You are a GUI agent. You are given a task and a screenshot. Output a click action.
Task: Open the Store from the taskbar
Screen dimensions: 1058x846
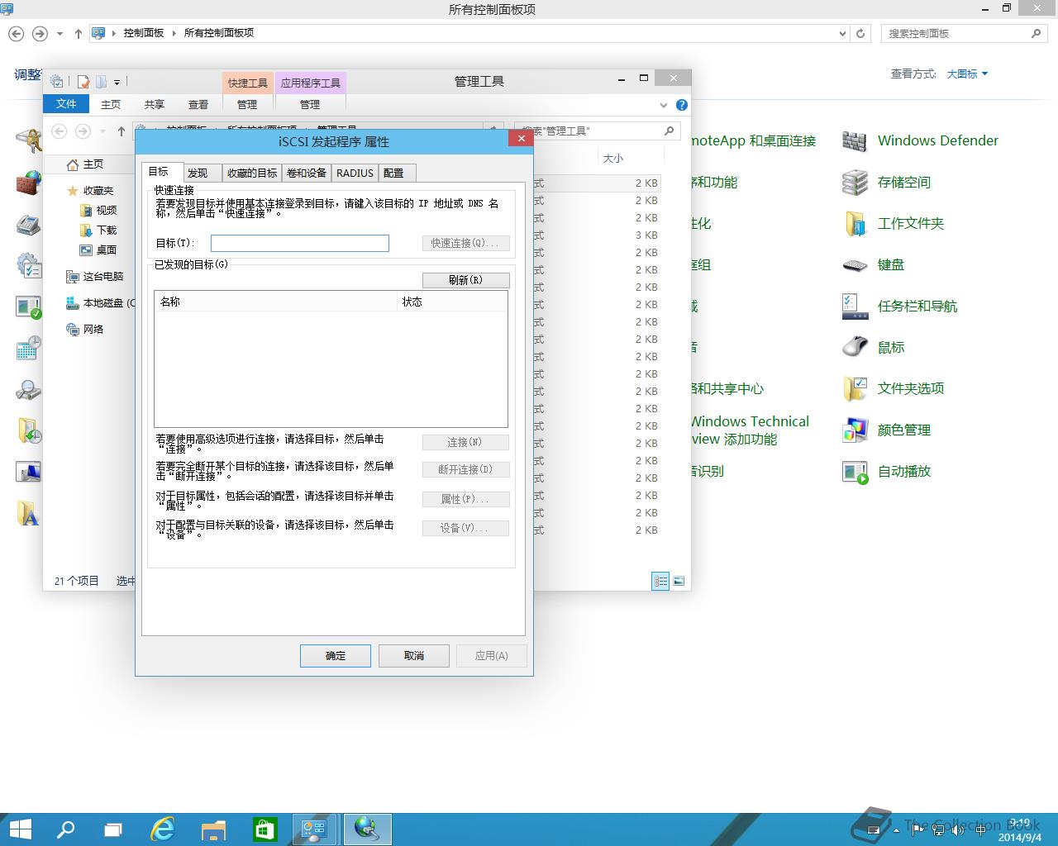264,829
